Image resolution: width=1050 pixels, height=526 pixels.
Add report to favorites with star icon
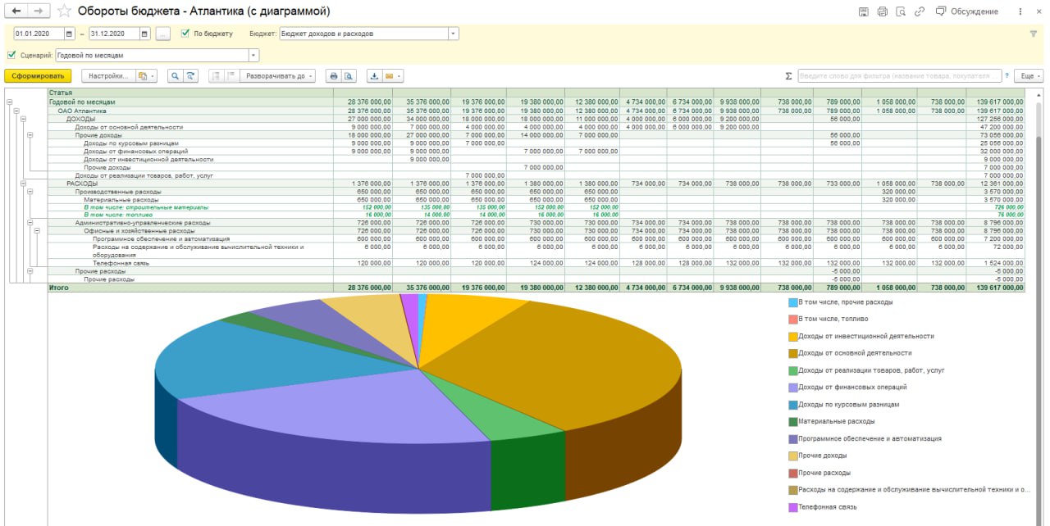pos(64,11)
